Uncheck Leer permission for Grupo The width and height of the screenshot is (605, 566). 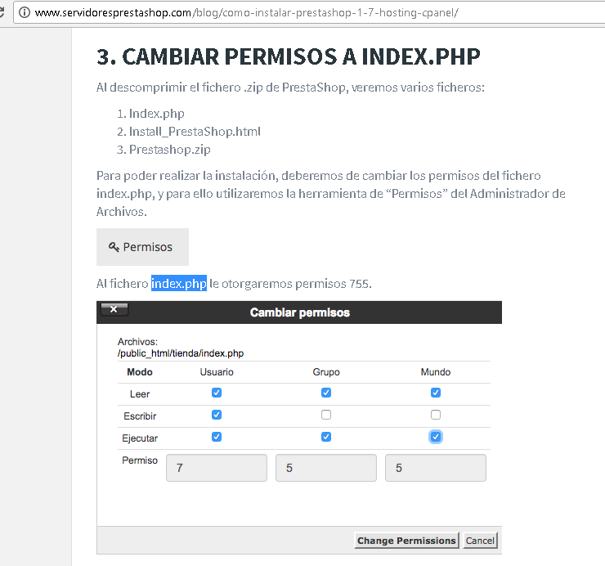tap(326, 393)
